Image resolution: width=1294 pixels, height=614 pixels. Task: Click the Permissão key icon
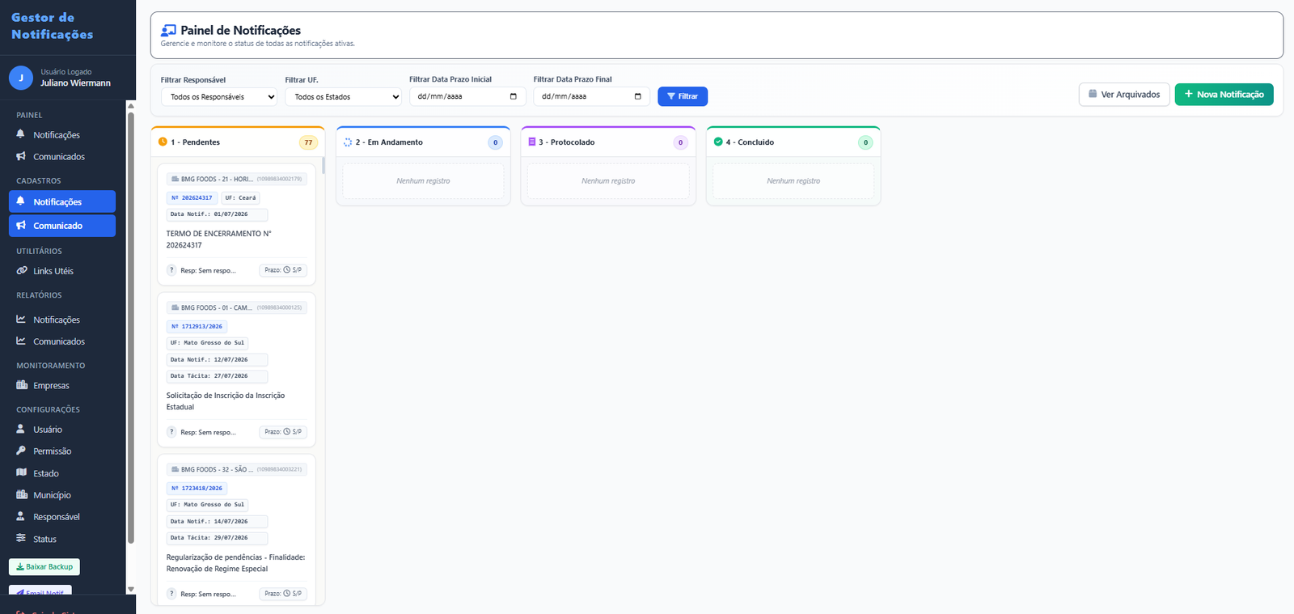pyautogui.click(x=21, y=451)
